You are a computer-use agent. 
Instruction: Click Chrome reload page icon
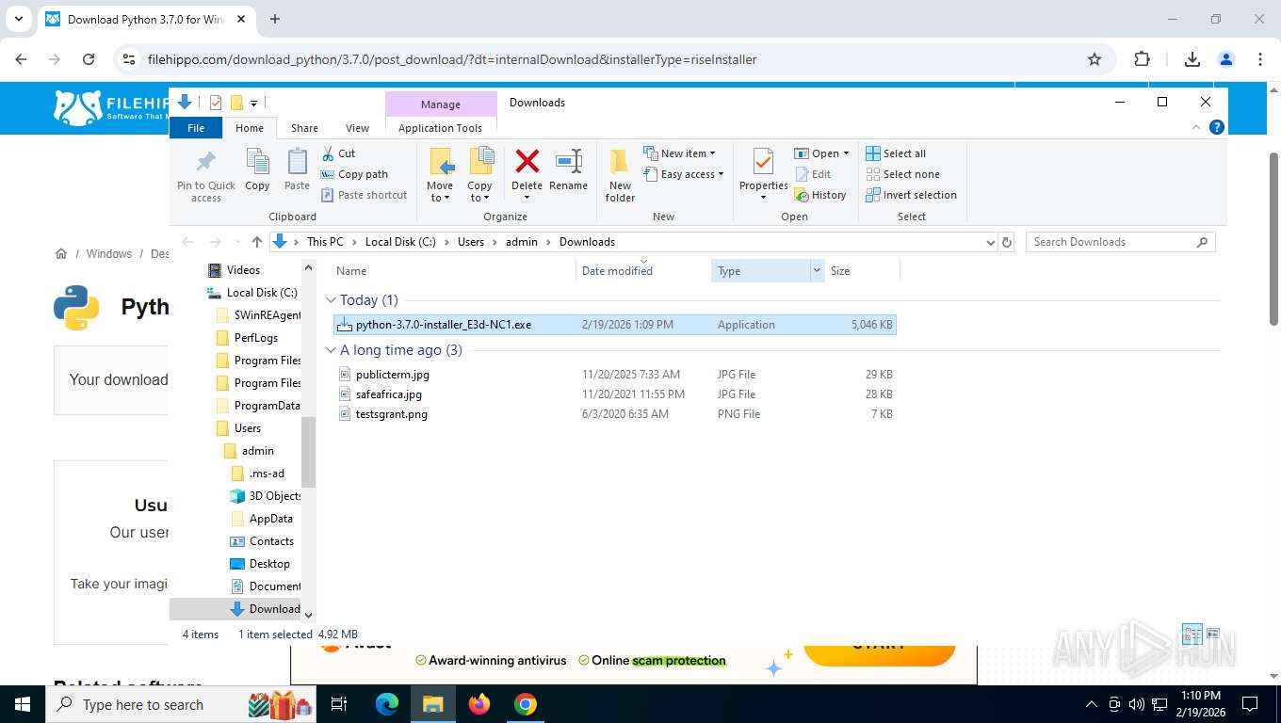pos(89,59)
